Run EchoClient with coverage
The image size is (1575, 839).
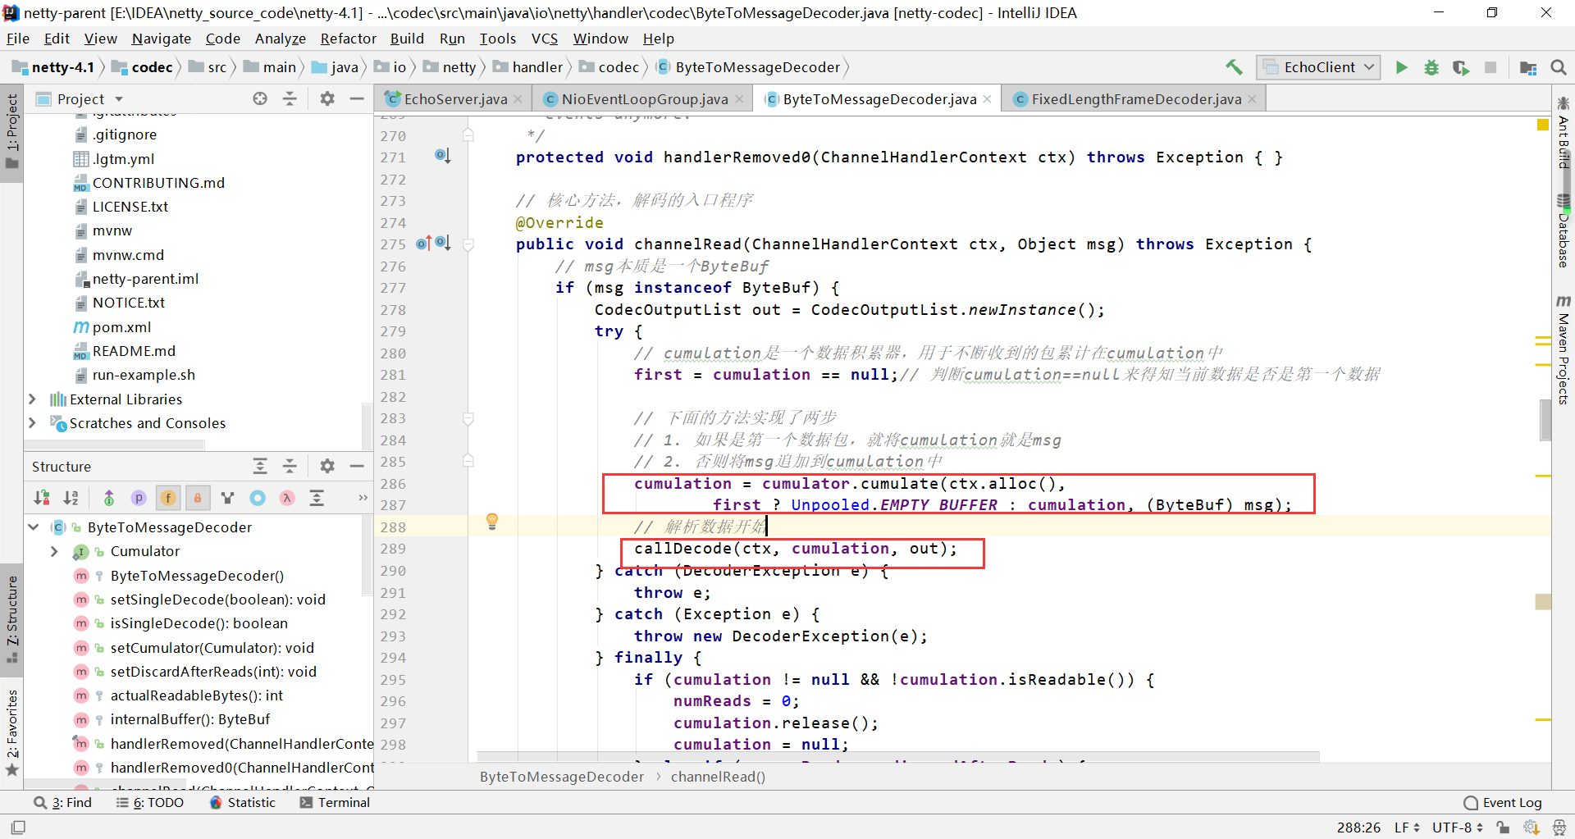[1461, 67]
